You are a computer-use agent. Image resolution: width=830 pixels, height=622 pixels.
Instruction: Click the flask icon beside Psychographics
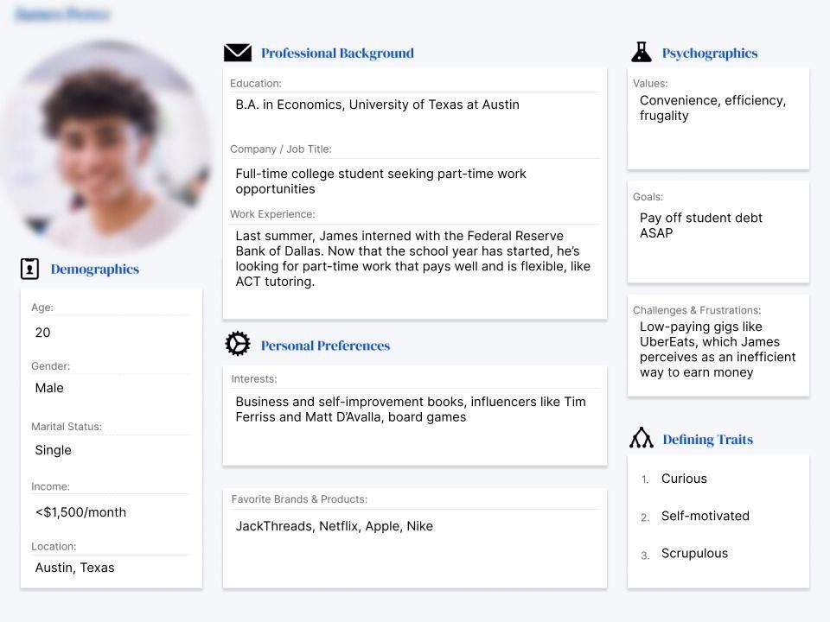(x=641, y=52)
